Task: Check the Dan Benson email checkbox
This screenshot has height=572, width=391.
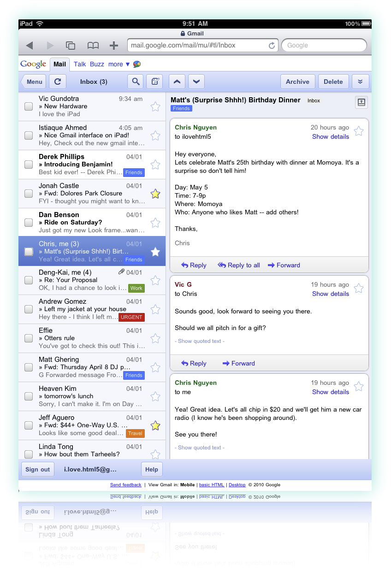Action: click(29, 223)
